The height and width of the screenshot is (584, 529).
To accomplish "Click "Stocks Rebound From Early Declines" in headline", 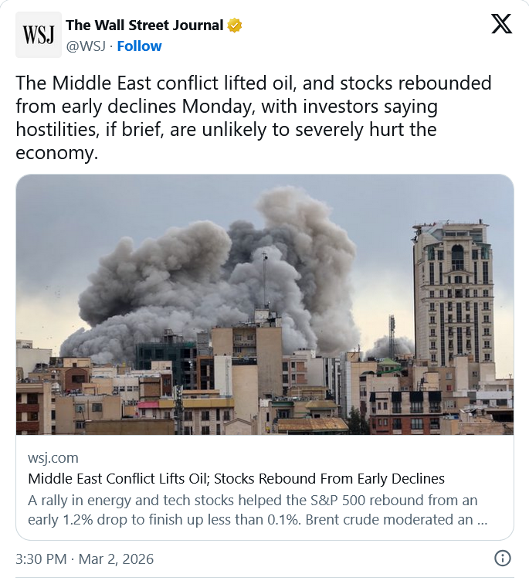I will pyautogui.click(x=339, y=479).
